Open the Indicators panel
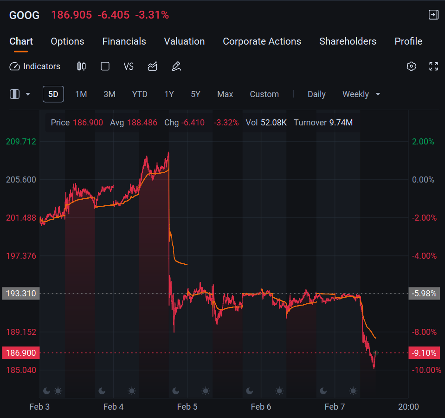 35,66
